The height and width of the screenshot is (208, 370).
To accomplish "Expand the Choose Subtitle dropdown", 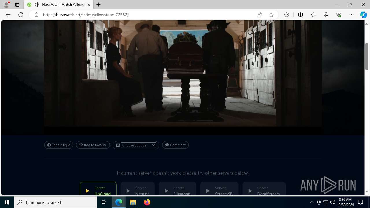I will [138, 145].
